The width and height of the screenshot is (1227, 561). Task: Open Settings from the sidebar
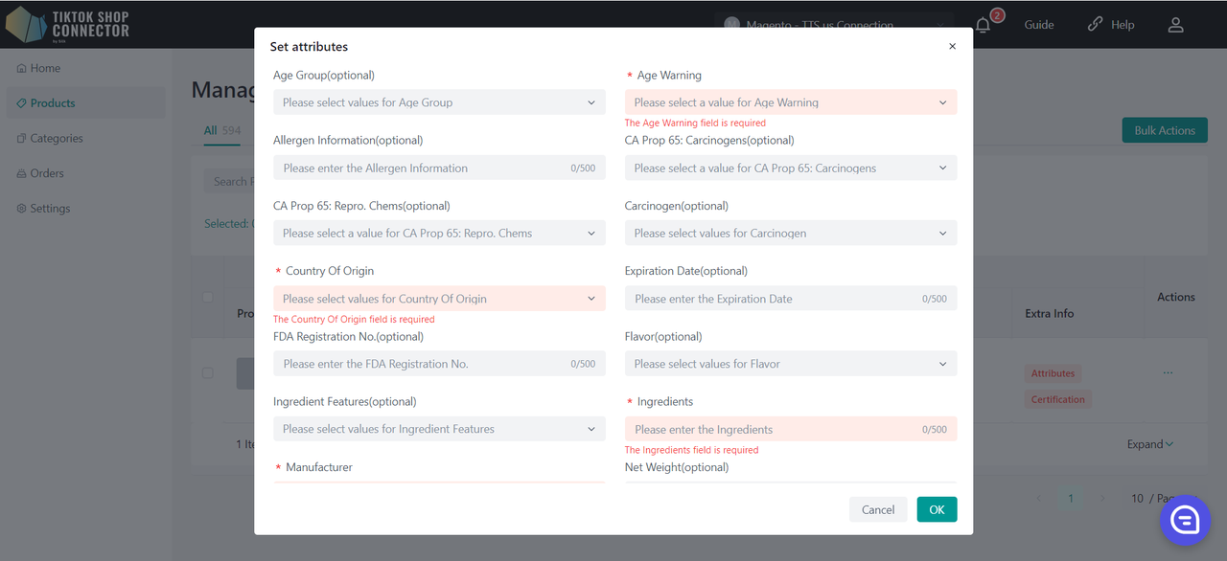[x=49, y=209]
